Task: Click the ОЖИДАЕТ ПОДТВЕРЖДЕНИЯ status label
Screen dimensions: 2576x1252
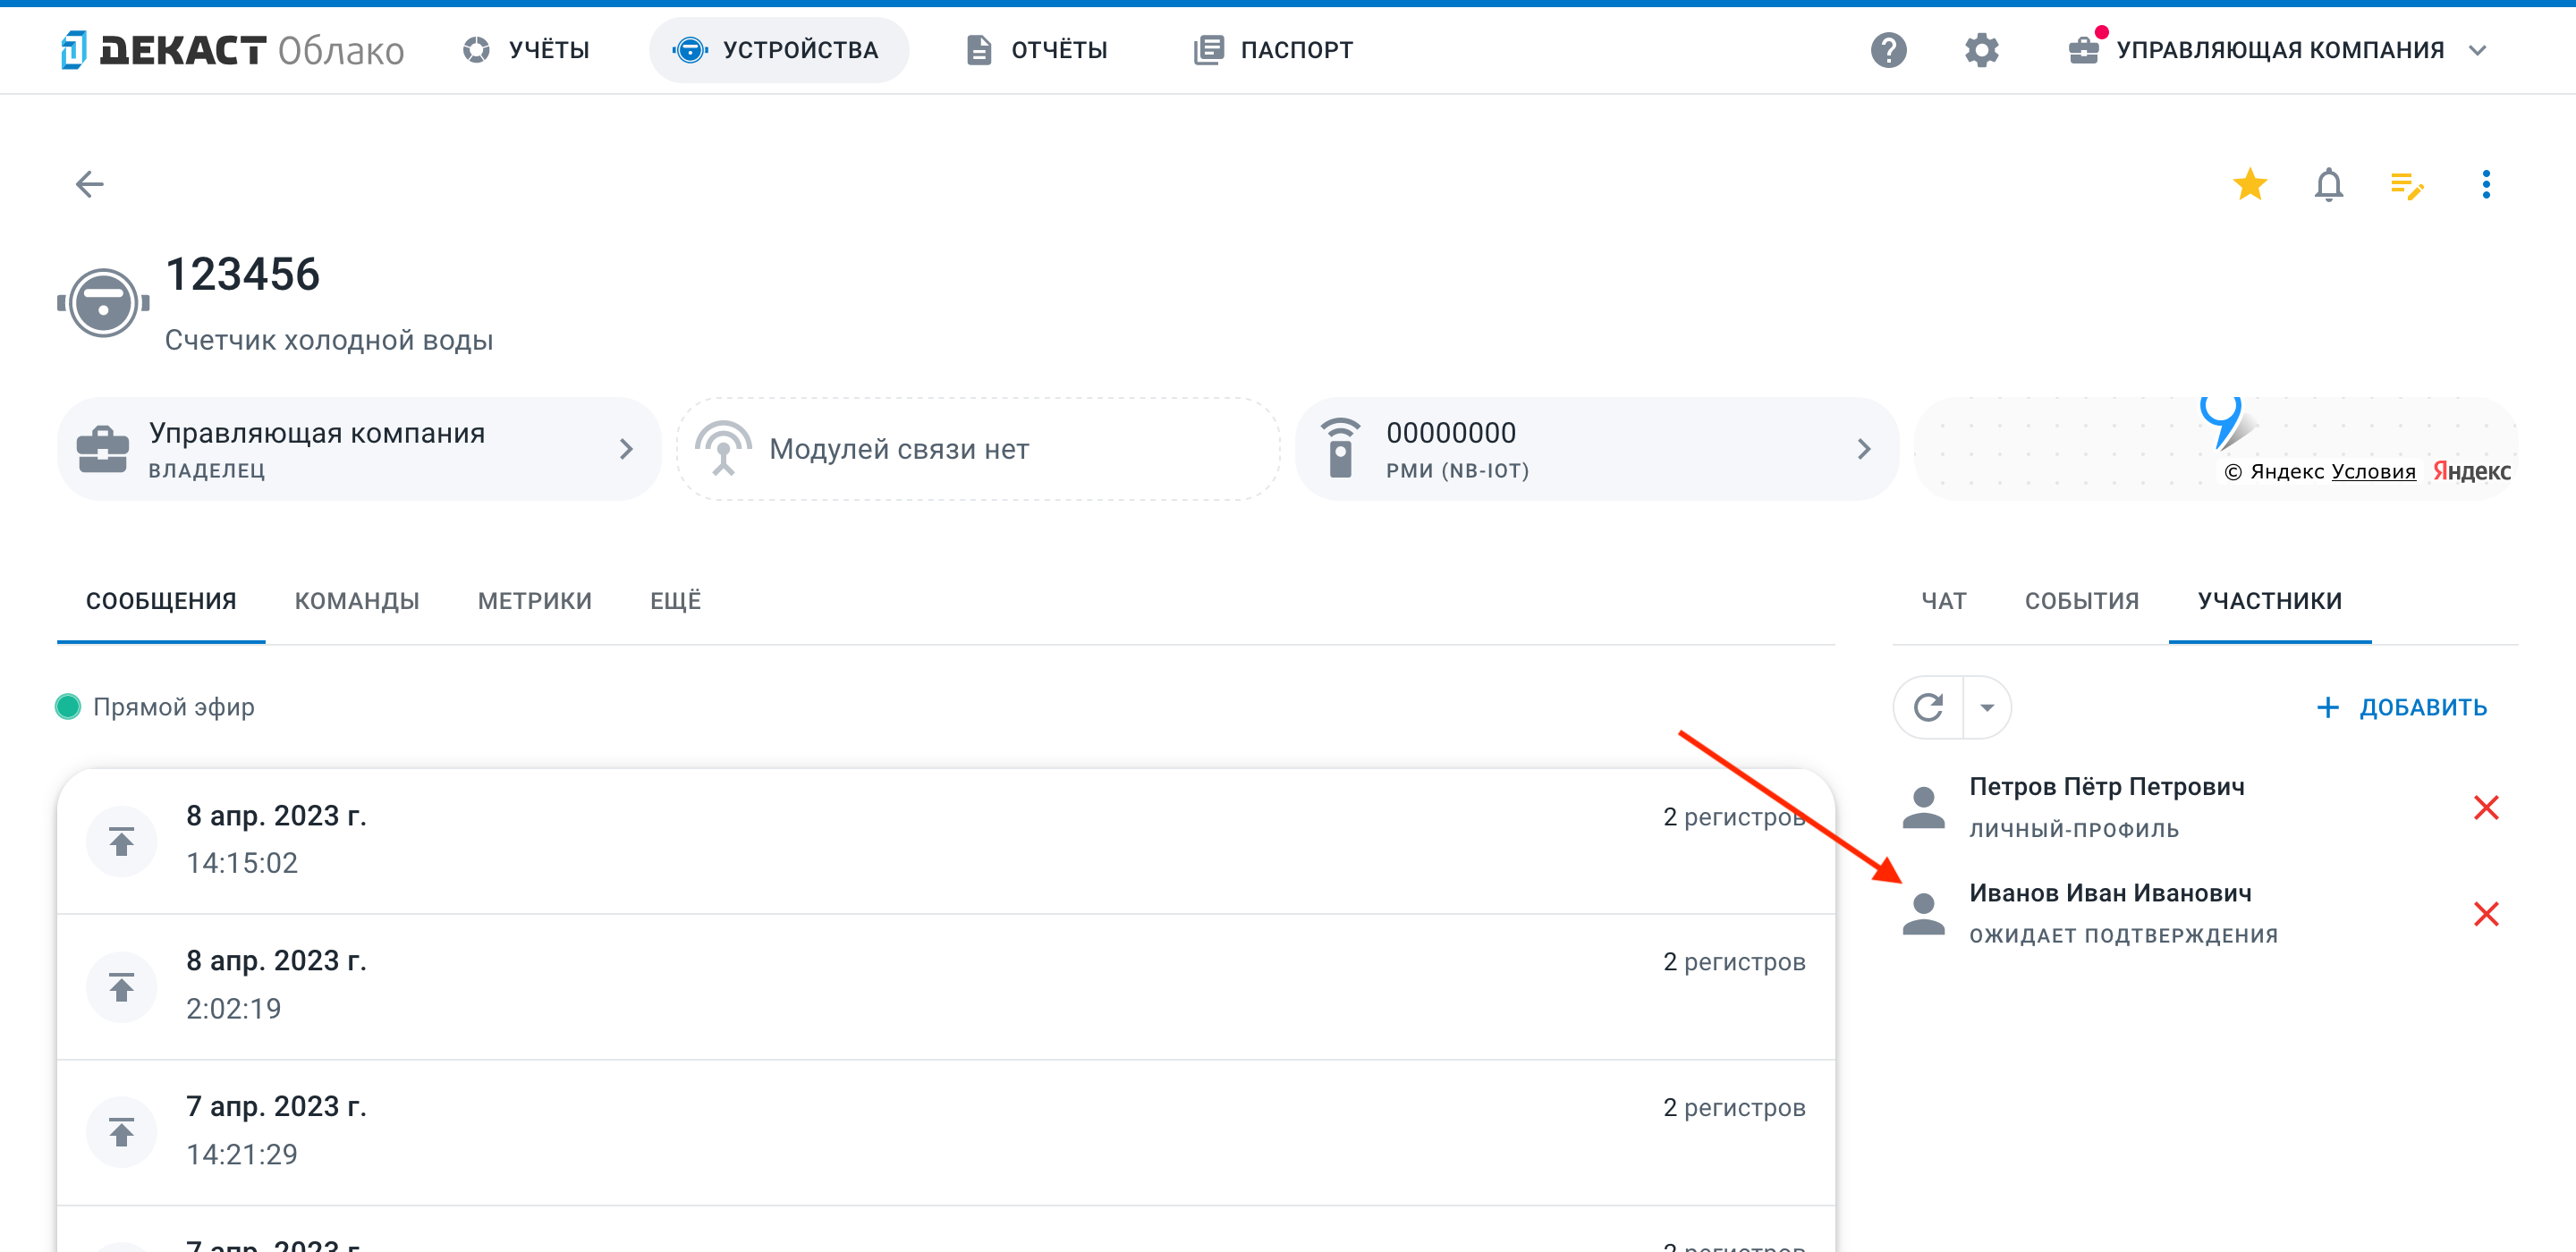Action: point(2123,935)
